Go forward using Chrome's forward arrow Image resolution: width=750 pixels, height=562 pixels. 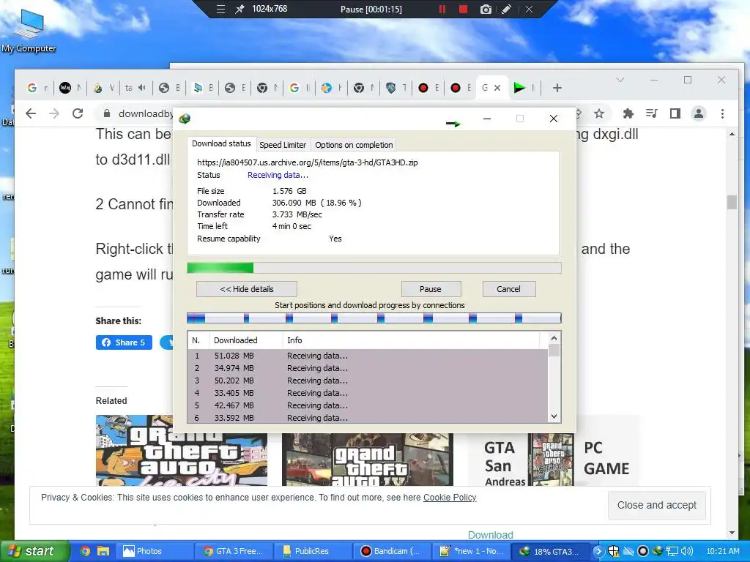54,113
